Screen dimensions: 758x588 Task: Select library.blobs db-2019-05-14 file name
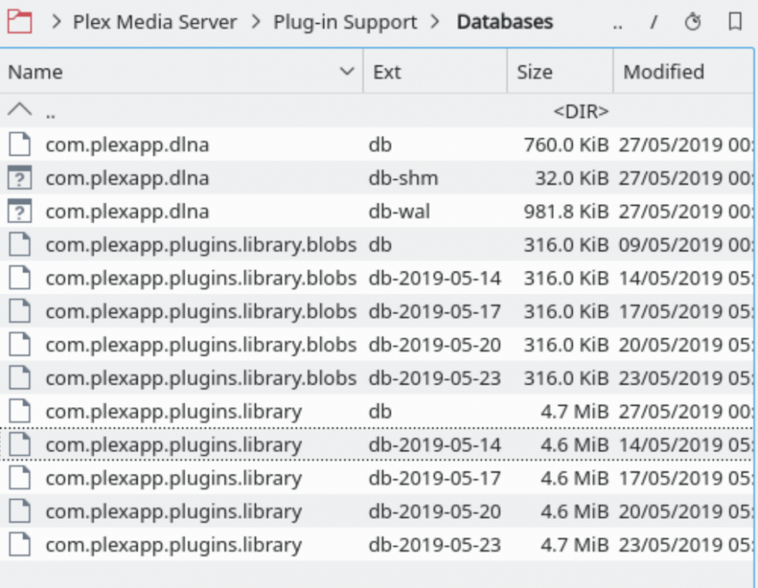pos(201,278)
